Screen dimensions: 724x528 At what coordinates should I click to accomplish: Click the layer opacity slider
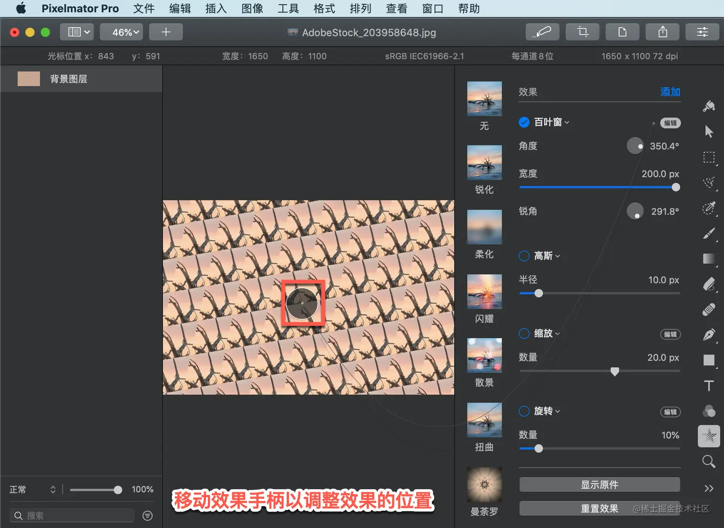click(x=96, y=490)
